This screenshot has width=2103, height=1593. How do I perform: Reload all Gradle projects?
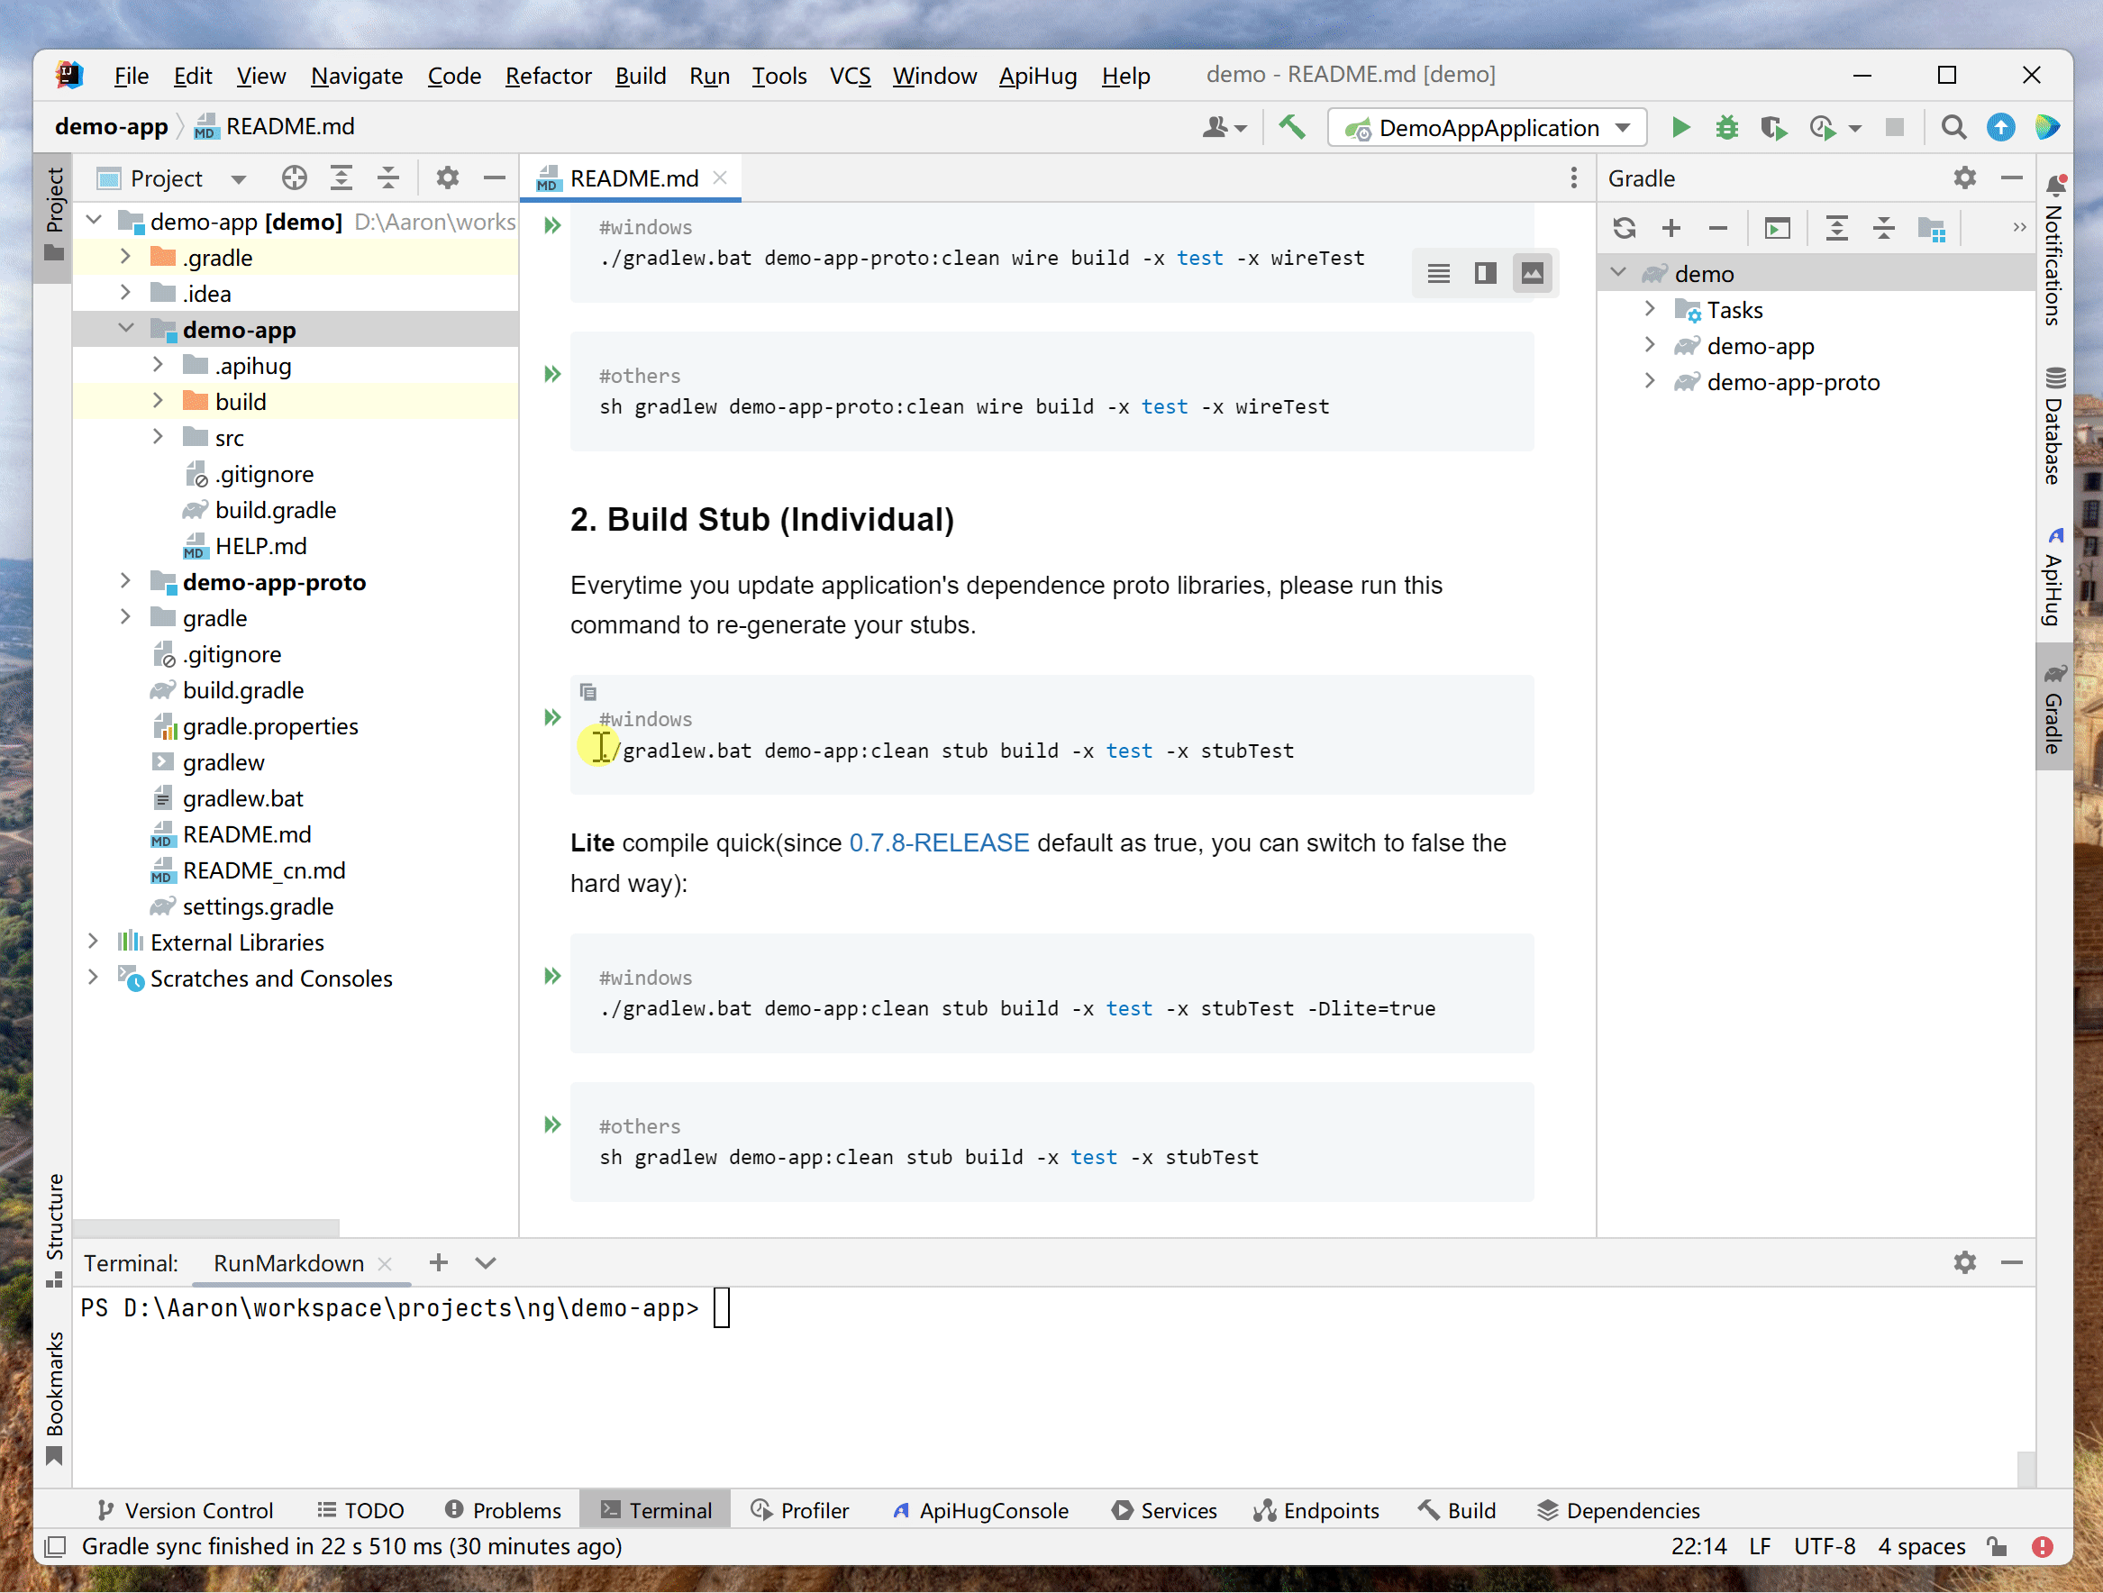pos(1624,228)
